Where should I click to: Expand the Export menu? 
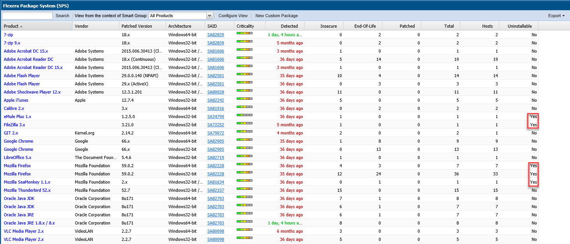(x=556, y=16)
